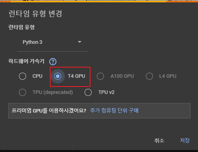Image resolution: width=198 pixels, height=152 pixels.
Task: Click the 추가 컴퓨팅 단위 구매 link
Action: [x=114, y=111]
